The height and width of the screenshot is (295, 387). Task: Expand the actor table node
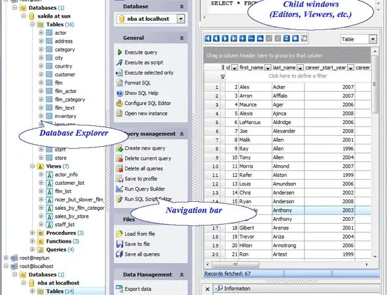41,33
